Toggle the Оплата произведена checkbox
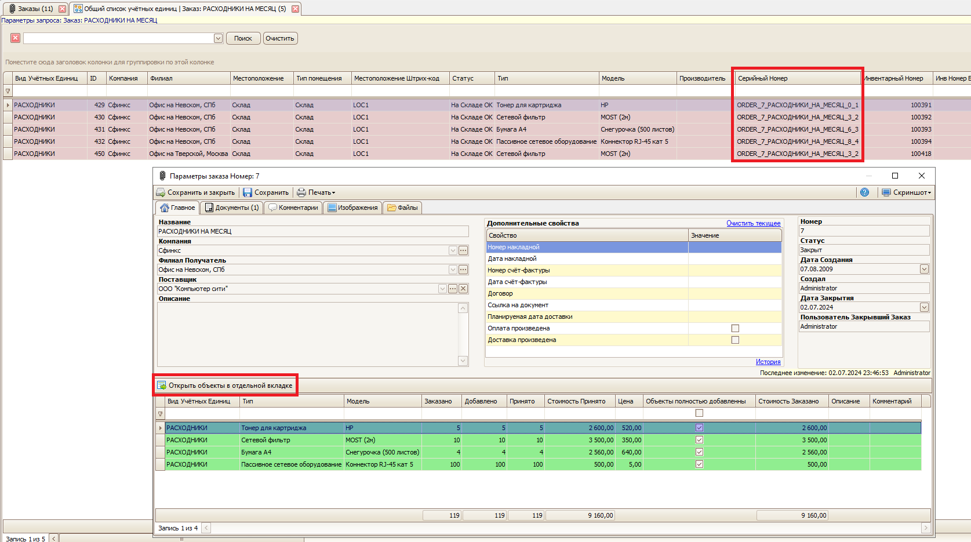The width and height of the screenshot is (971, 542). coord(735,328)
